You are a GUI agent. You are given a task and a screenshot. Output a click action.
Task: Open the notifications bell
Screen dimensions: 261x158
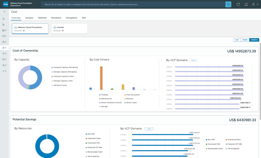[x=246, y=4]
